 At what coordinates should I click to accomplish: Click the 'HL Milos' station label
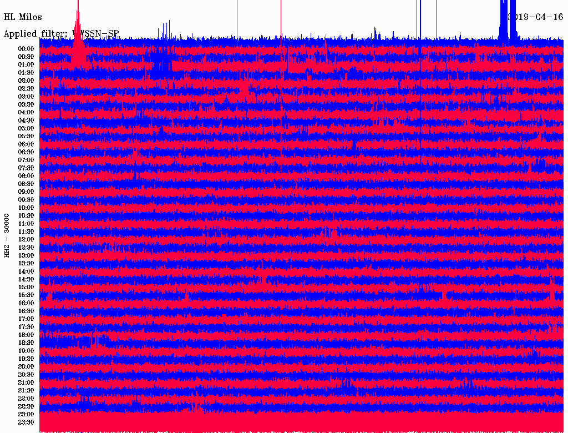(23, 17)
